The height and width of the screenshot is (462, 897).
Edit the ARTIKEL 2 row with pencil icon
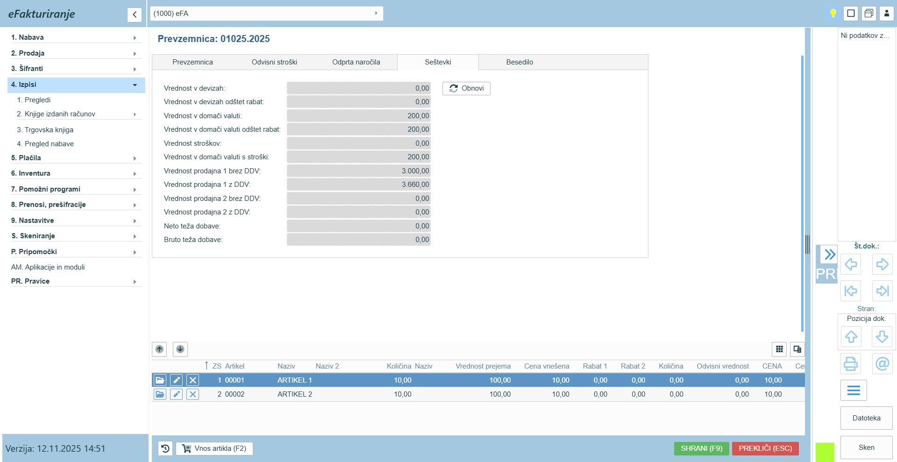tap(176, 394)
